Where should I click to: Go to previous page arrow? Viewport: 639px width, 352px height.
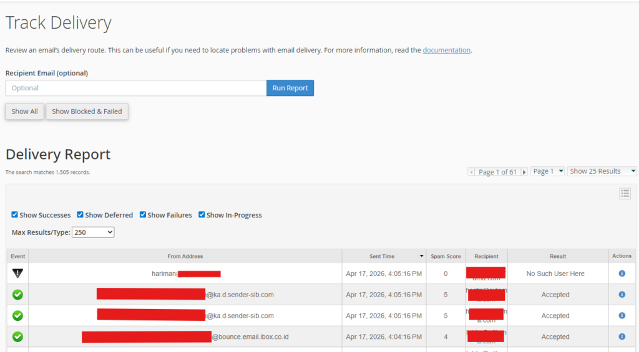pyautogui.click(x=471, y=172)
